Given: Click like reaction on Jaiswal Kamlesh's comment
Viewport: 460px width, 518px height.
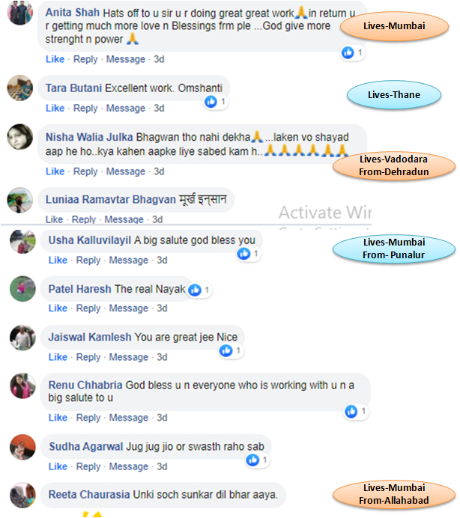Looking at the screenshot, I should pyautogui.click(x=226, y=350).
